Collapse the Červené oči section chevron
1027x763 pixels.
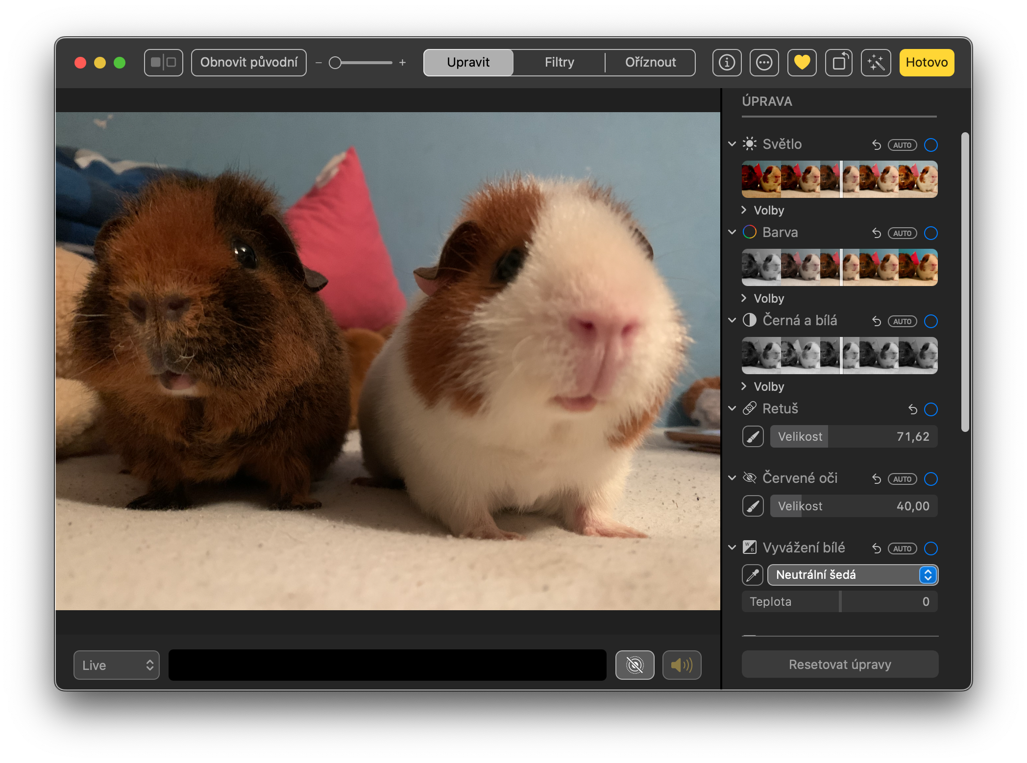pyautogui.click(x=732, y=478)
